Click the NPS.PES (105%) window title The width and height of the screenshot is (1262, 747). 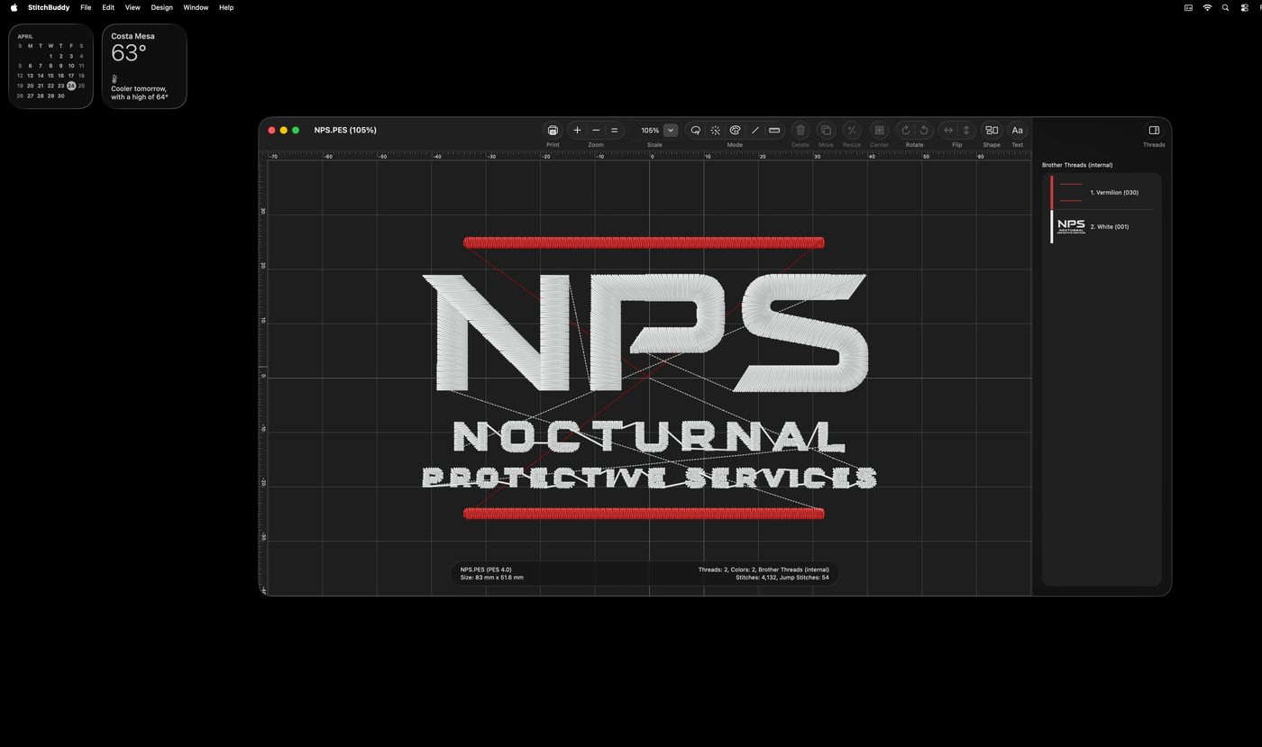[x=345, y=131]
